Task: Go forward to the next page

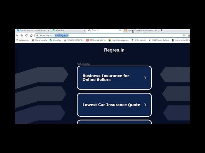Action: tap(21, 35)
